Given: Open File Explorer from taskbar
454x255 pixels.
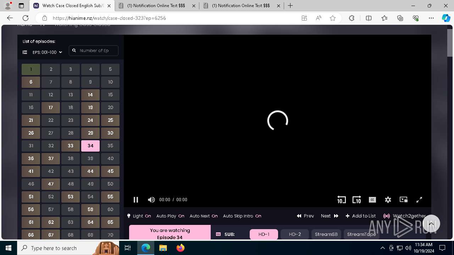Looking at the screenshot, I should [x=163, y=248].
